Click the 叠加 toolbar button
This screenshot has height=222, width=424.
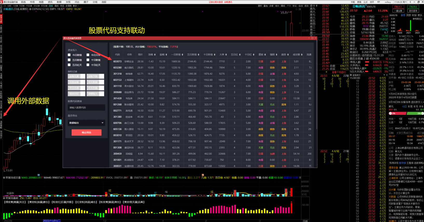(x=265, y=6)
